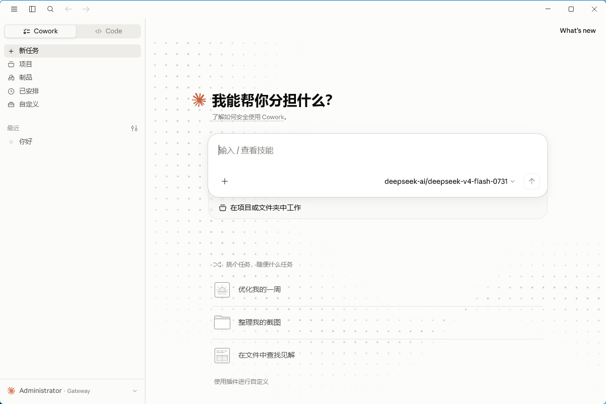Close the application window
Screen dimensions: 606x404
(x=594, y=9)
